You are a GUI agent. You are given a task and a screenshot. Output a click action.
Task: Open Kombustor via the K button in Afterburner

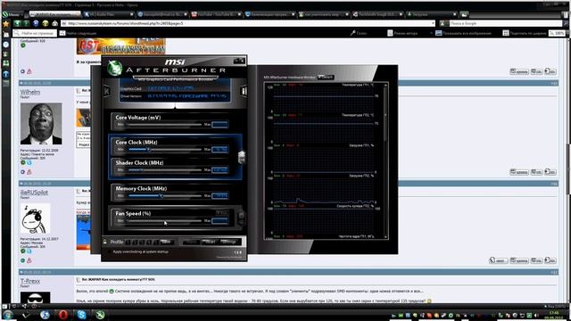[x=106, y=91]
